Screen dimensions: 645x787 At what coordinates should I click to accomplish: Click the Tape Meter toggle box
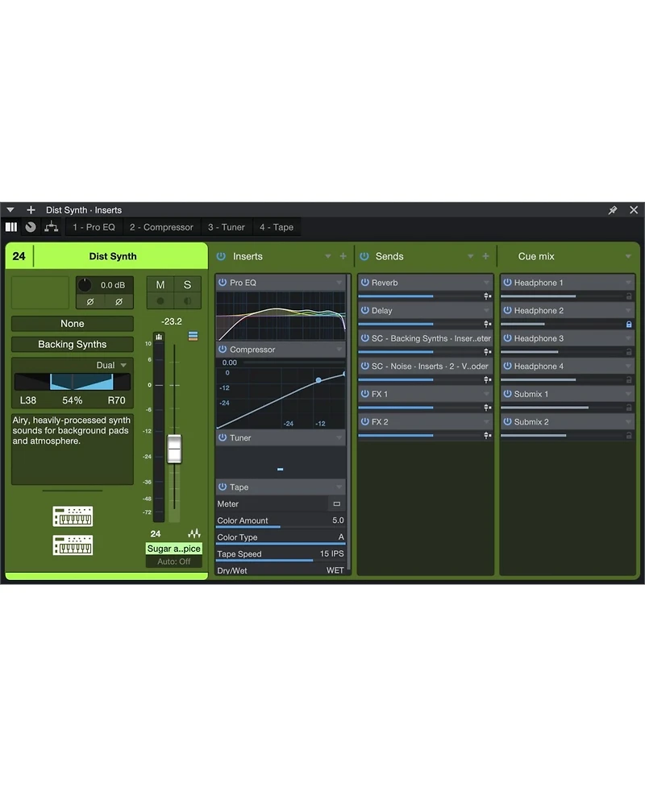click(336, 504)
